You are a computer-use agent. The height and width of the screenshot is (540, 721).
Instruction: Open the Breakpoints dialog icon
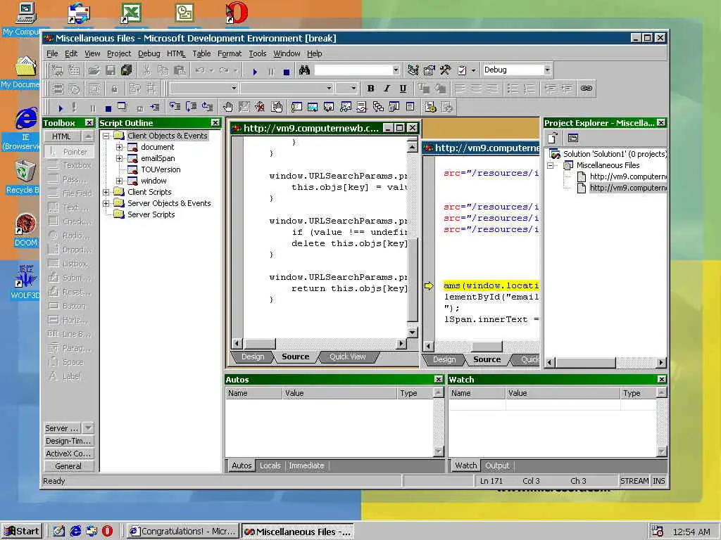[x=276, y=107]
